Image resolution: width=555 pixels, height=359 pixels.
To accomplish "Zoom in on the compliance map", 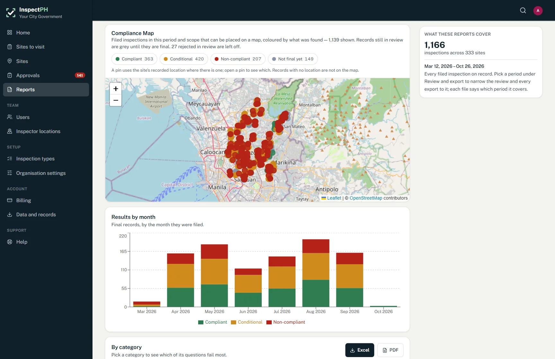I will [x=116, y=89].
